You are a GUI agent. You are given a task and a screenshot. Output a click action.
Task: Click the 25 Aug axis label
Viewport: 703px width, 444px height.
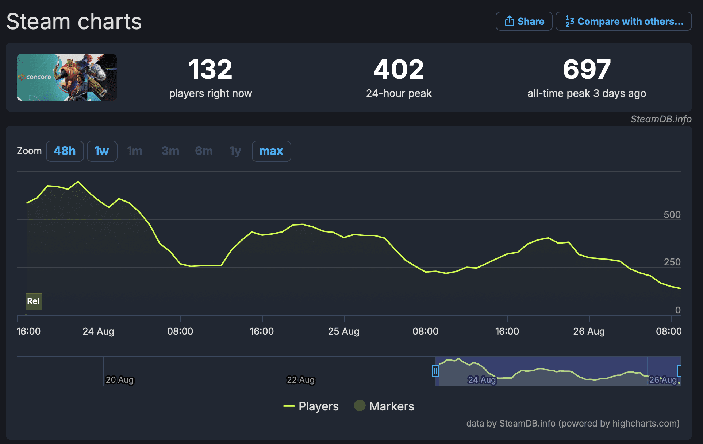click(344, 331)
